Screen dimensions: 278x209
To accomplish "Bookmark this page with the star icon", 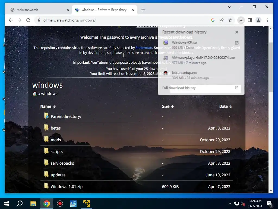I will point(230,20).
